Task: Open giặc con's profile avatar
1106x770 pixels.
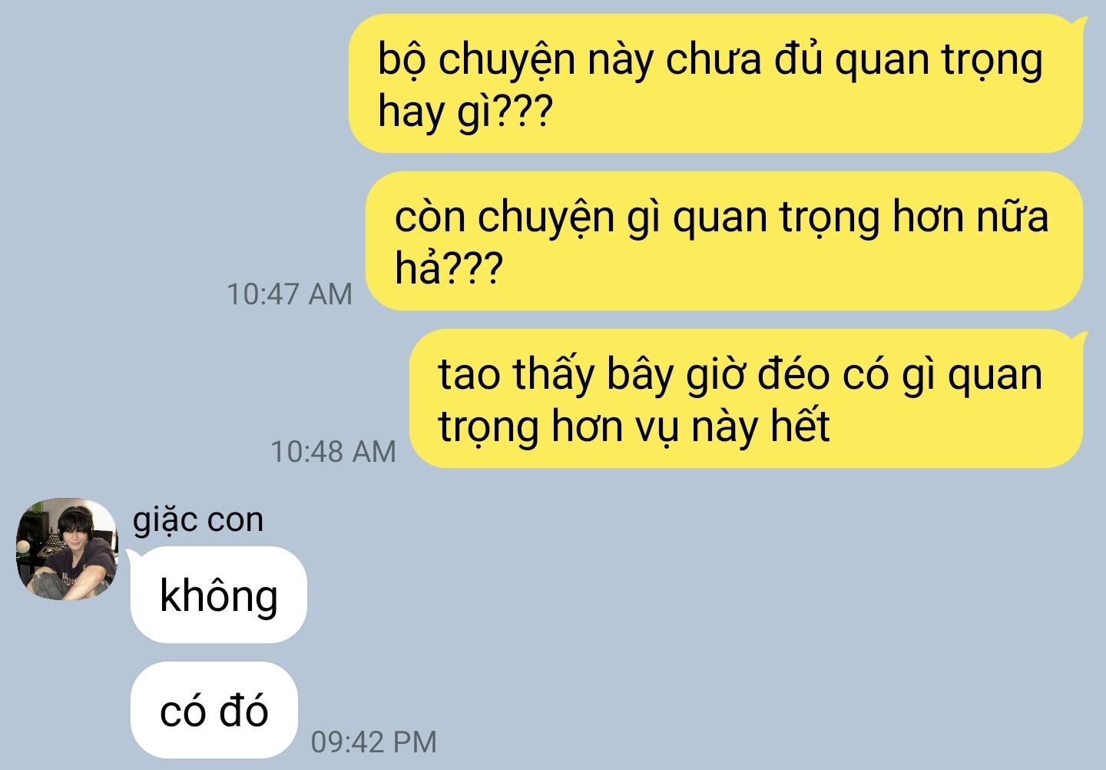Action: click(66, 549)
